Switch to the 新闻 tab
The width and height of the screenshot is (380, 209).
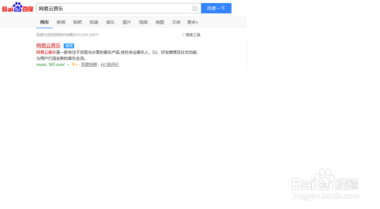61,22
